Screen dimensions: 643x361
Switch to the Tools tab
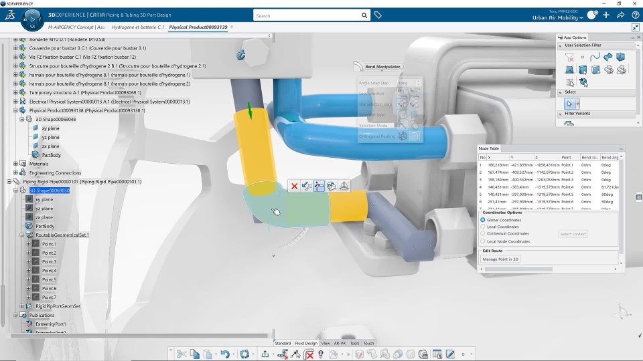point(354,344)
